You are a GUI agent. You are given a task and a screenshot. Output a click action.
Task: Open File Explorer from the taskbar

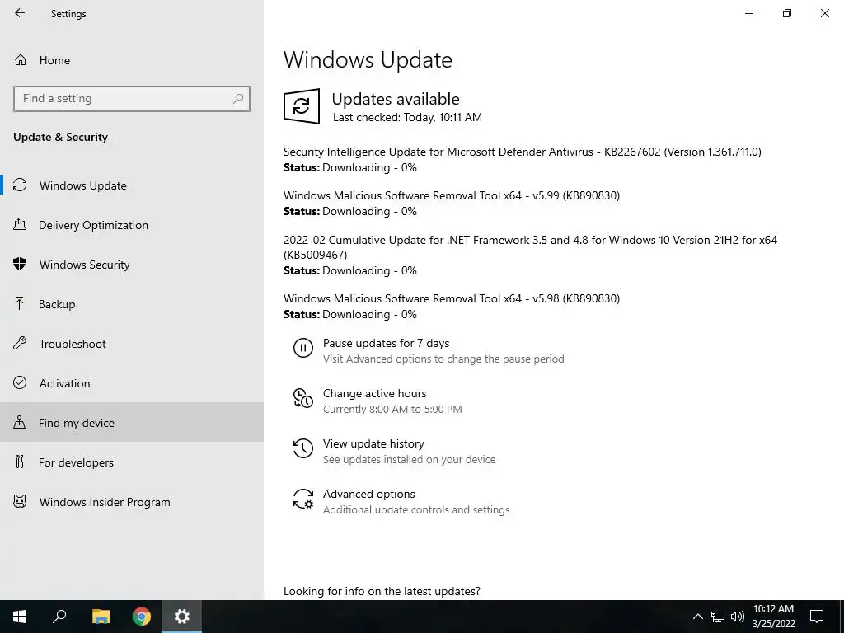click(x=101, y=617)
